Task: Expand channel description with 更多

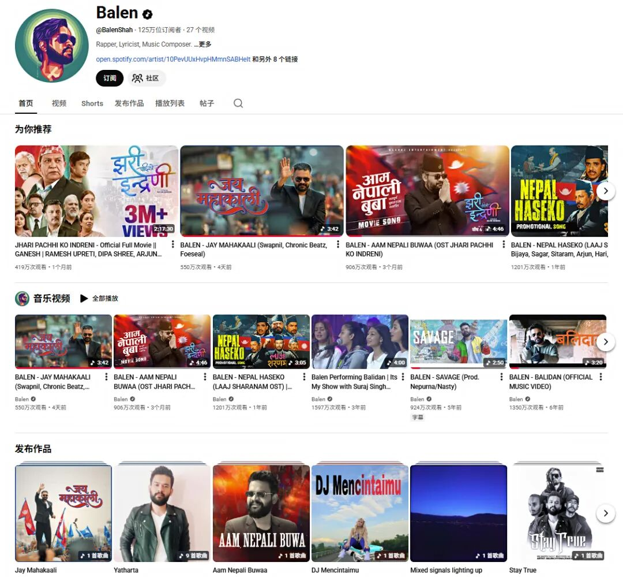Action: click(x=202, y=44)
